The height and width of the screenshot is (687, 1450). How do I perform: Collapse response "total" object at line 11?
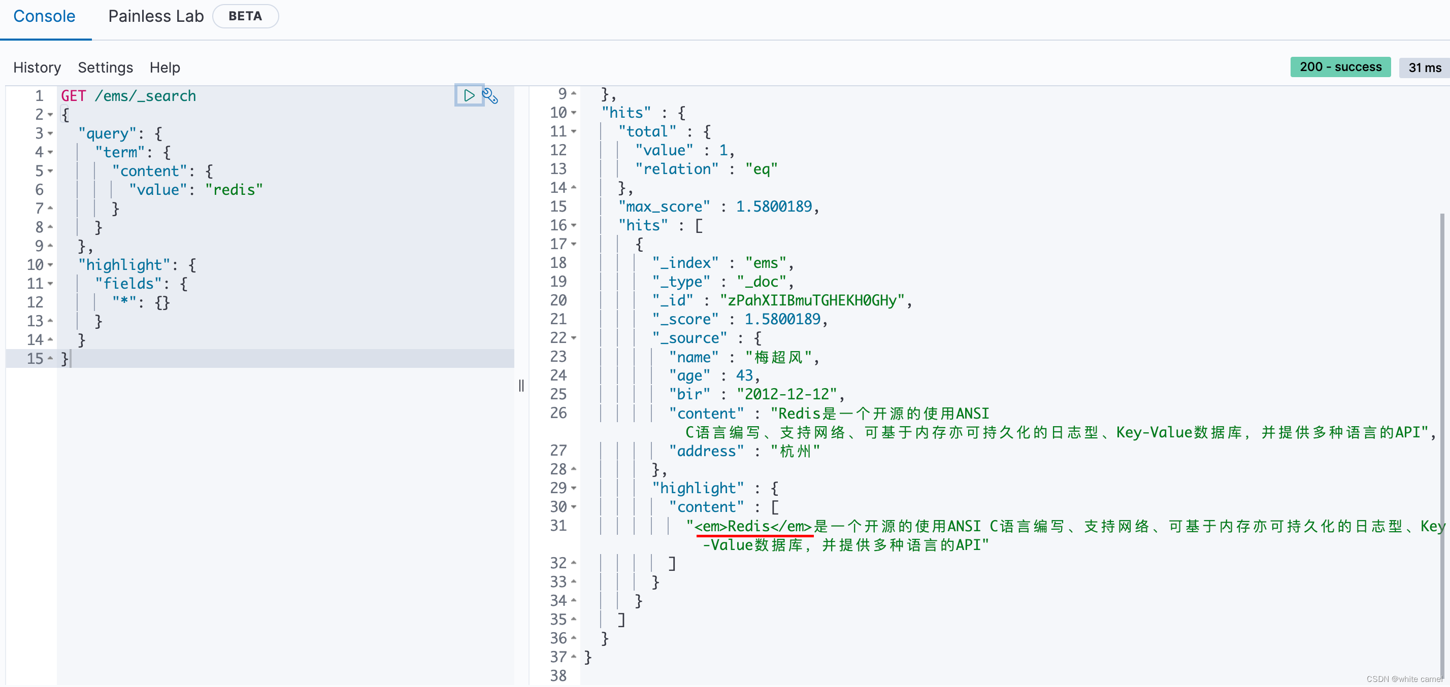[574, 131]
